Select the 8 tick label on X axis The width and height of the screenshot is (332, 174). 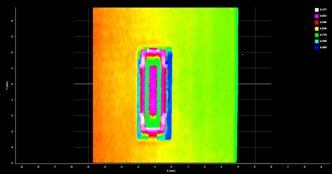[x=304, y=167]
